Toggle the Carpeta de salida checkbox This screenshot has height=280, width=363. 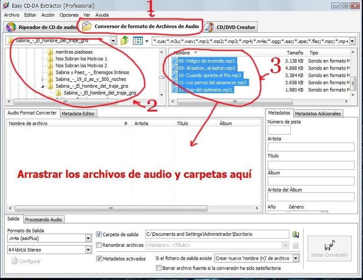[x=99, y=235]
